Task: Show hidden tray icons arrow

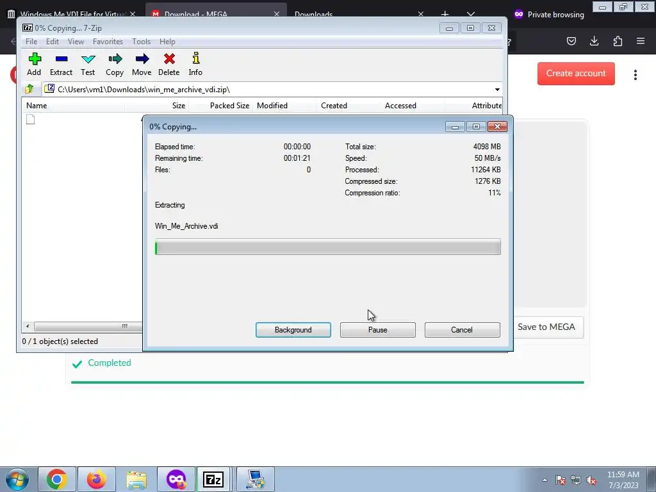Action: 545,480
